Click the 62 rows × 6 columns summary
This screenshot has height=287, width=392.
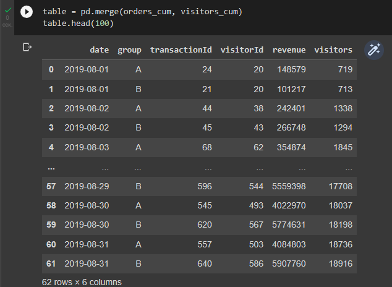coord(82,282)
